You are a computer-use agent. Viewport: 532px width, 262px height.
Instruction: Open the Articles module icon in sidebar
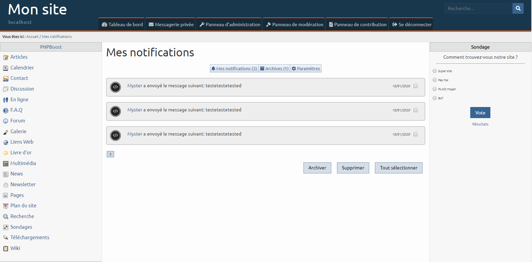coord(6,57)
